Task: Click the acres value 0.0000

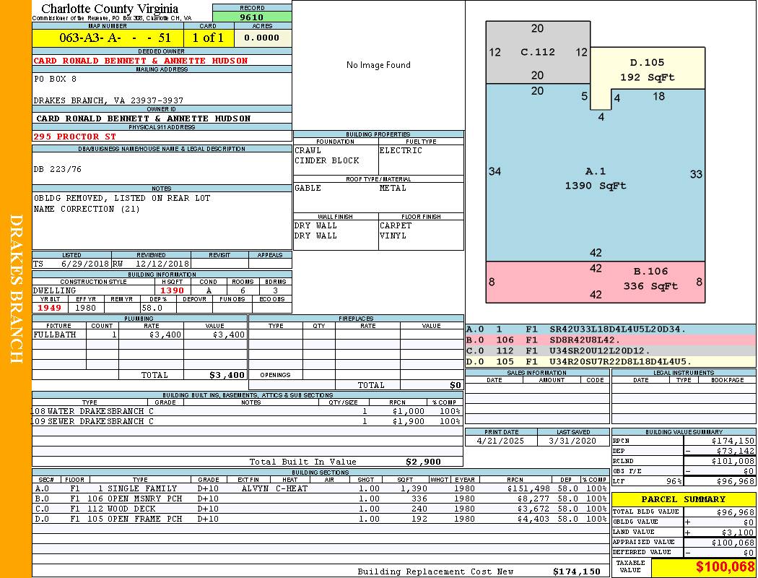Action: pyautogui.click(x=262, y=38)
